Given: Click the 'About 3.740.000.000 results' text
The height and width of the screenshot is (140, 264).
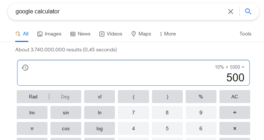Looking at the screenshot, I should coord(48,50).
